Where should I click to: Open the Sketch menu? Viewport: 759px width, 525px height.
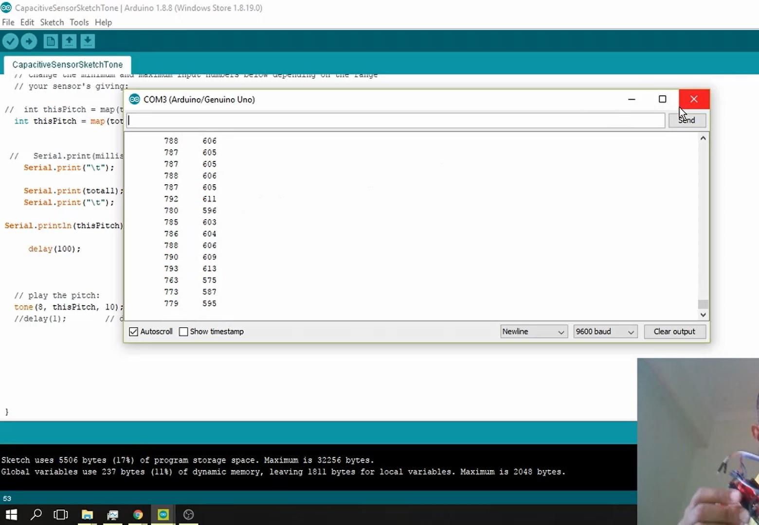pyautogui.click(x=52, y=22)
